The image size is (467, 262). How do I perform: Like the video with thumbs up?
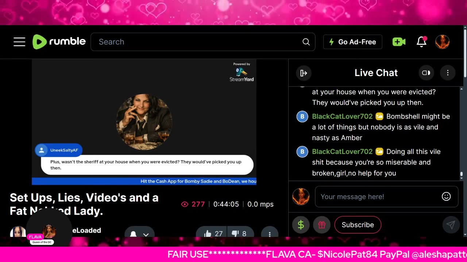click(x=212, y=234)
